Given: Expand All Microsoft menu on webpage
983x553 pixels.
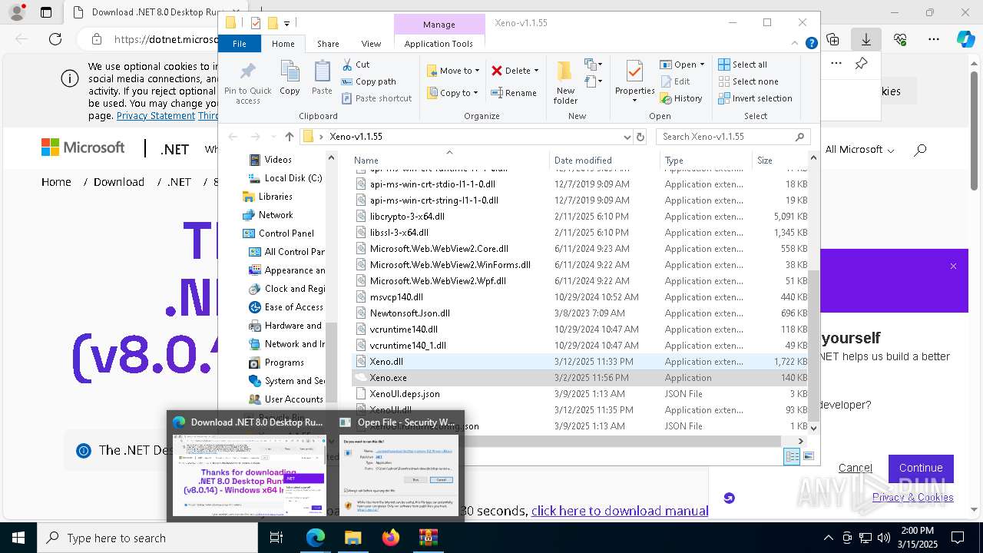Looking at the screenshot, I should [859, 150].
